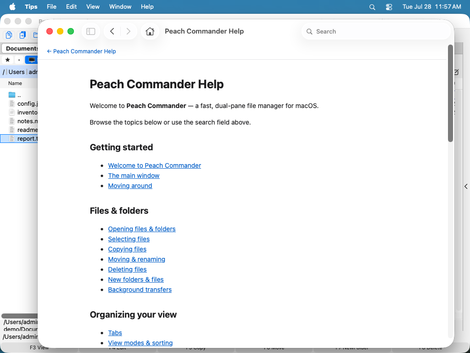The height and width of the screenshot is (353, 470).
Task: Open the View menu
Action: pyautogui.click(x=93, y=6)
